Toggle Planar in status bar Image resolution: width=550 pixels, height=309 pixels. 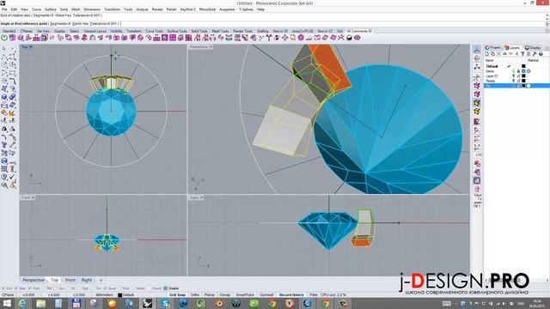(210, 295)
